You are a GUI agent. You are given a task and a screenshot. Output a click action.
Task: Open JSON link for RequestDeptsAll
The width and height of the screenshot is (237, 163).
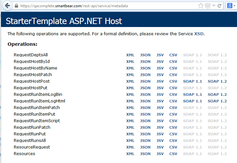coord(145,55)
